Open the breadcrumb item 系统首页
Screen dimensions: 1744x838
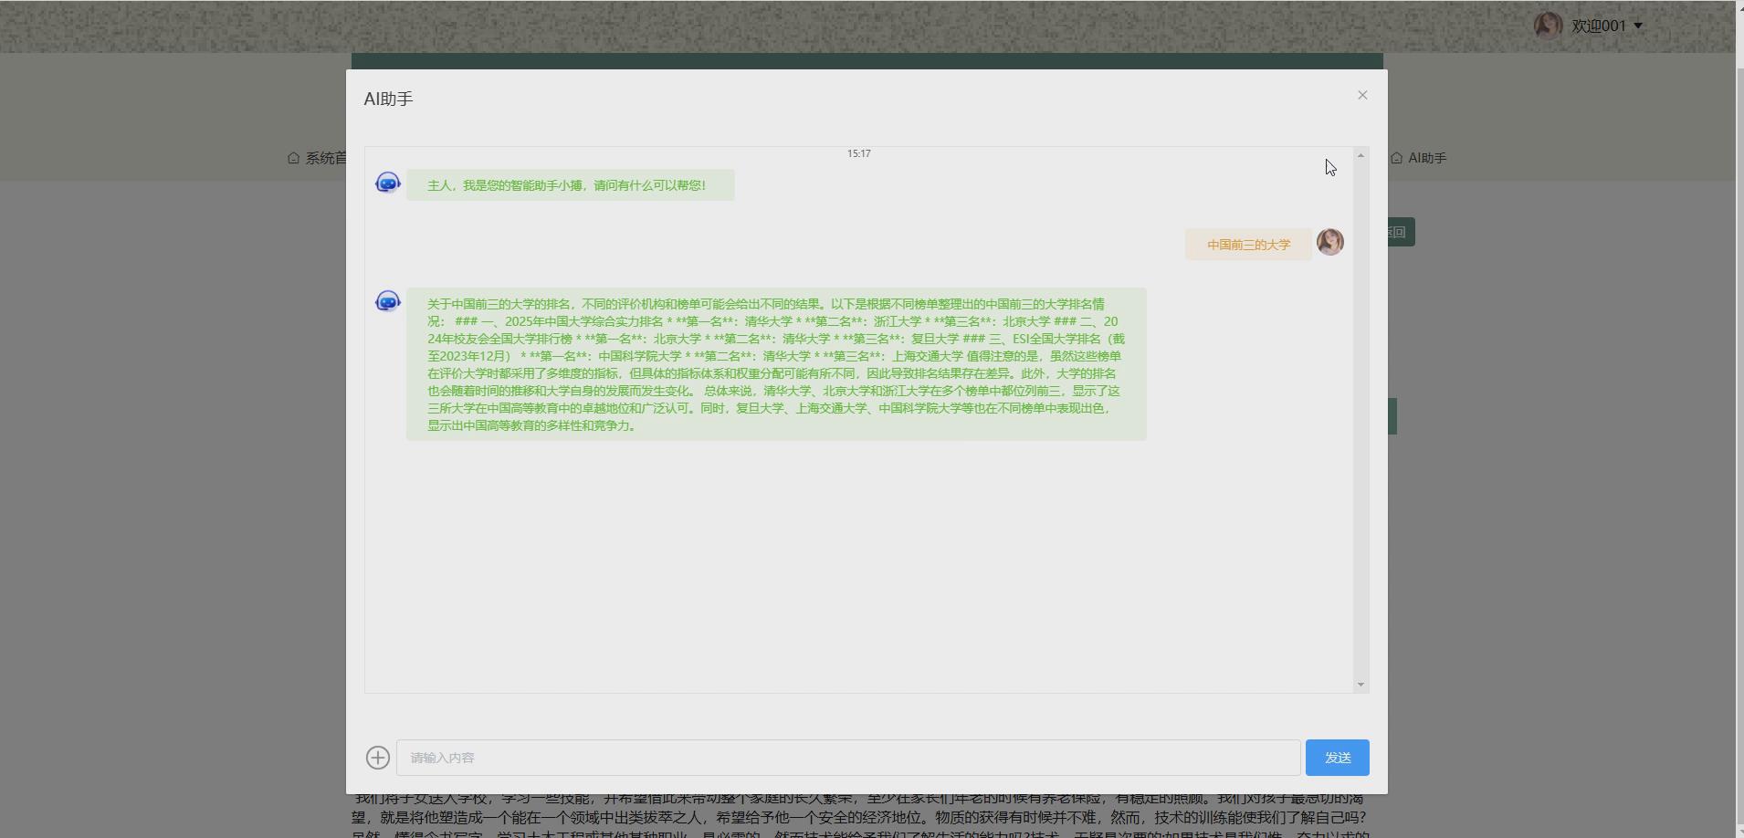point(326,157)
